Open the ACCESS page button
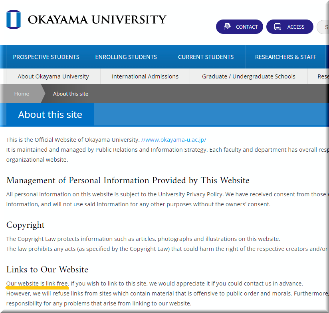The height and width of the screenshot is (313, 329). point(290,27)
